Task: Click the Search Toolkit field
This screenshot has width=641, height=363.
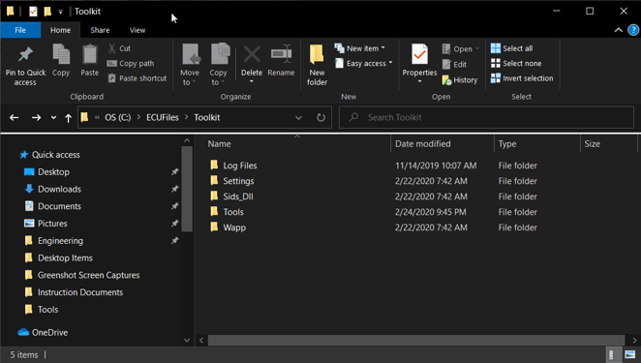Action: click(486, 117)
